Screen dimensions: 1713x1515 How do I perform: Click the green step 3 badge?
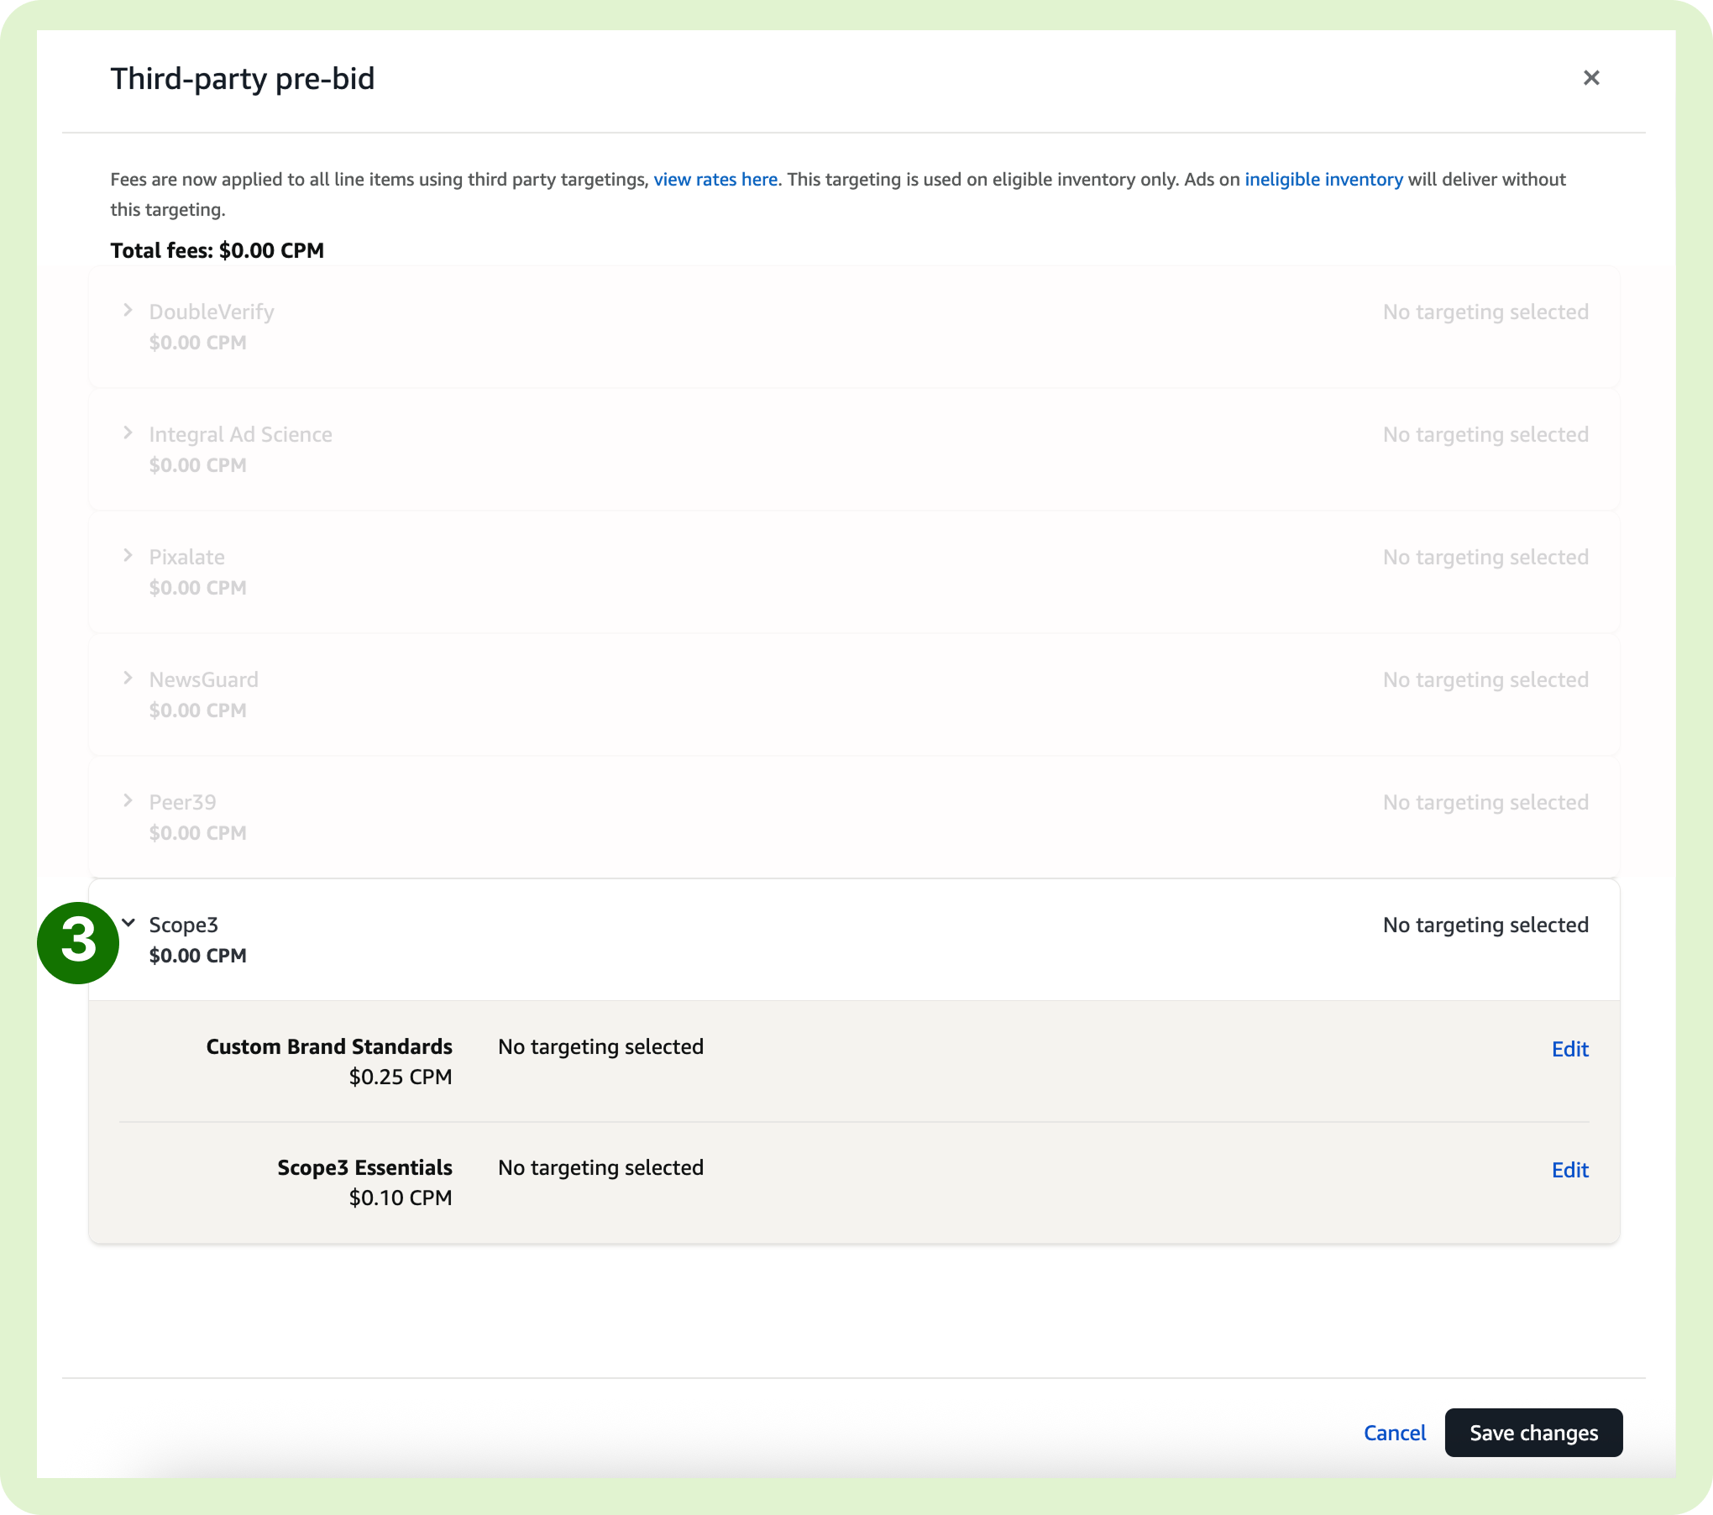pyautogui.click(x=78, y=942)
